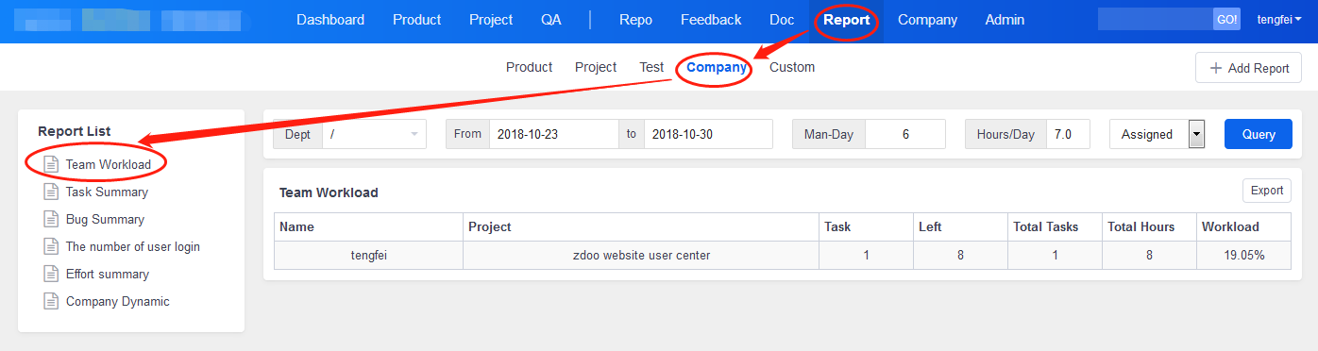Run the Query button
Screen dimensions: 1318x351
coord(1259,134)
